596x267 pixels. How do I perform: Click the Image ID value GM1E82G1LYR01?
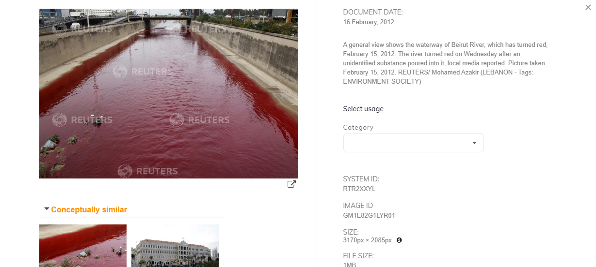tap(369, 215)
